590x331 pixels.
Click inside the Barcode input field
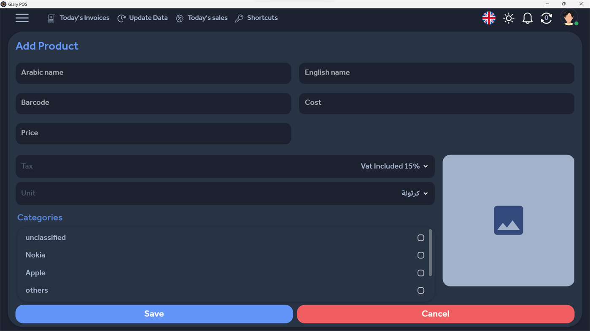pyautogui.click(x=153, y=103)
